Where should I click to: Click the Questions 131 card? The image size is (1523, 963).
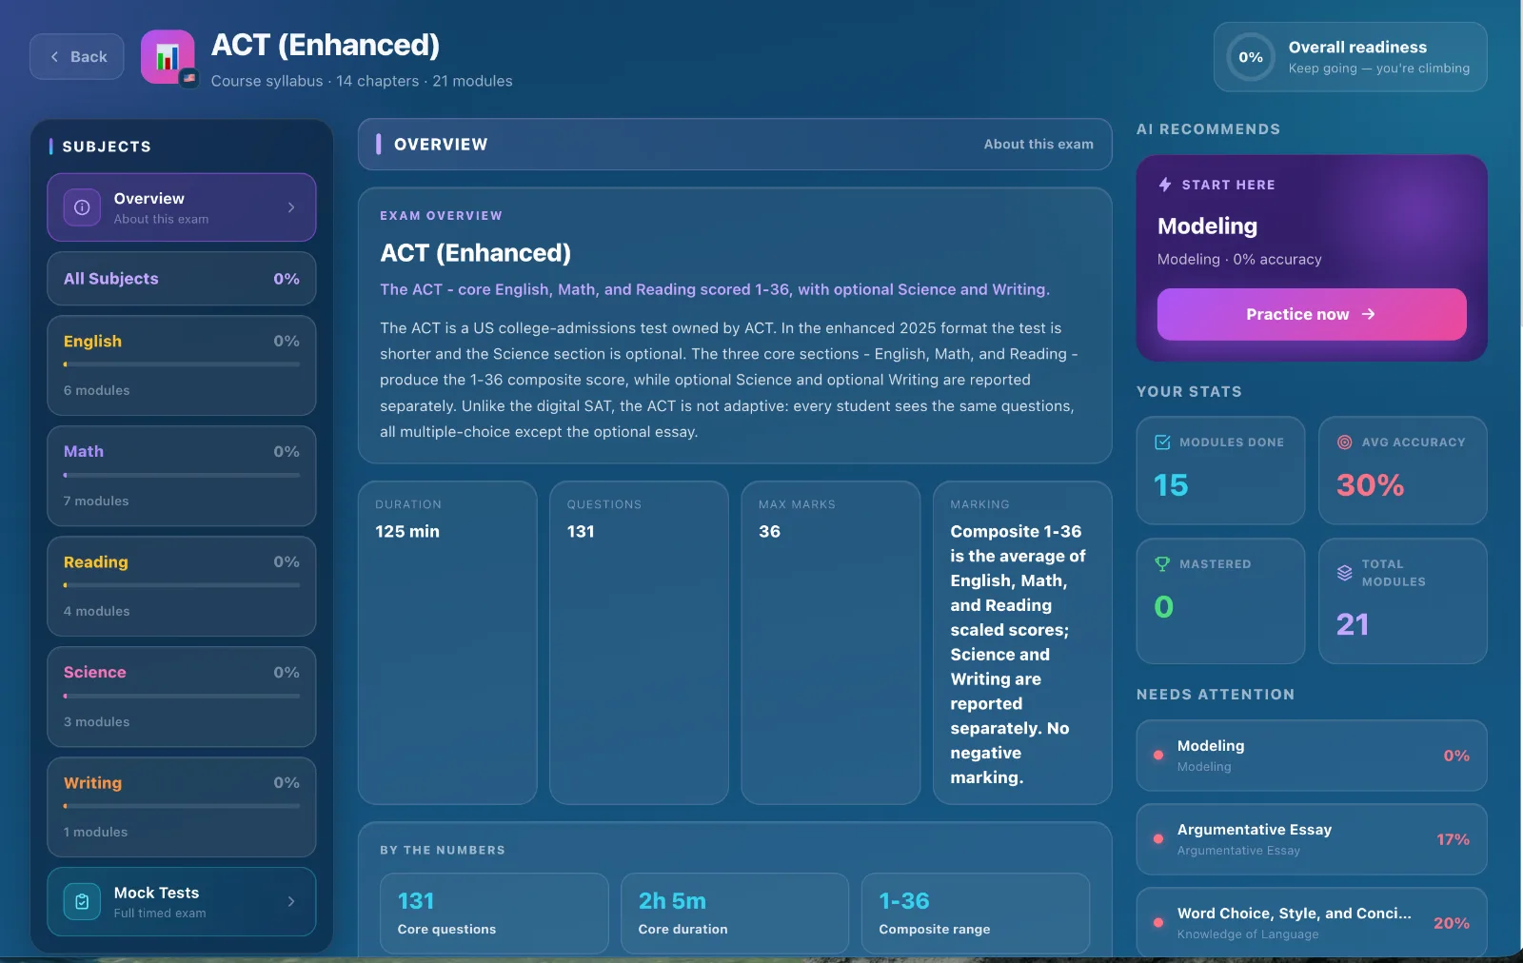pyautogui.click(x=639, y=642)
